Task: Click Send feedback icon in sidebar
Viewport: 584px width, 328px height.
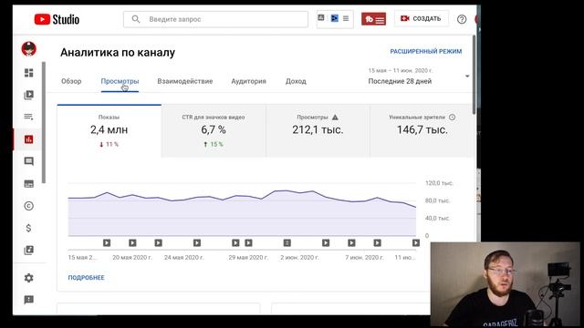Action: pos(28,300)
